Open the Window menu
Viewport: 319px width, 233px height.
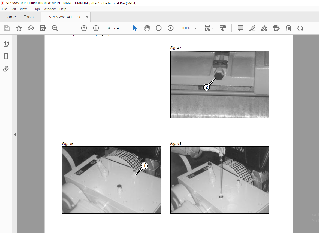point(49,9)
